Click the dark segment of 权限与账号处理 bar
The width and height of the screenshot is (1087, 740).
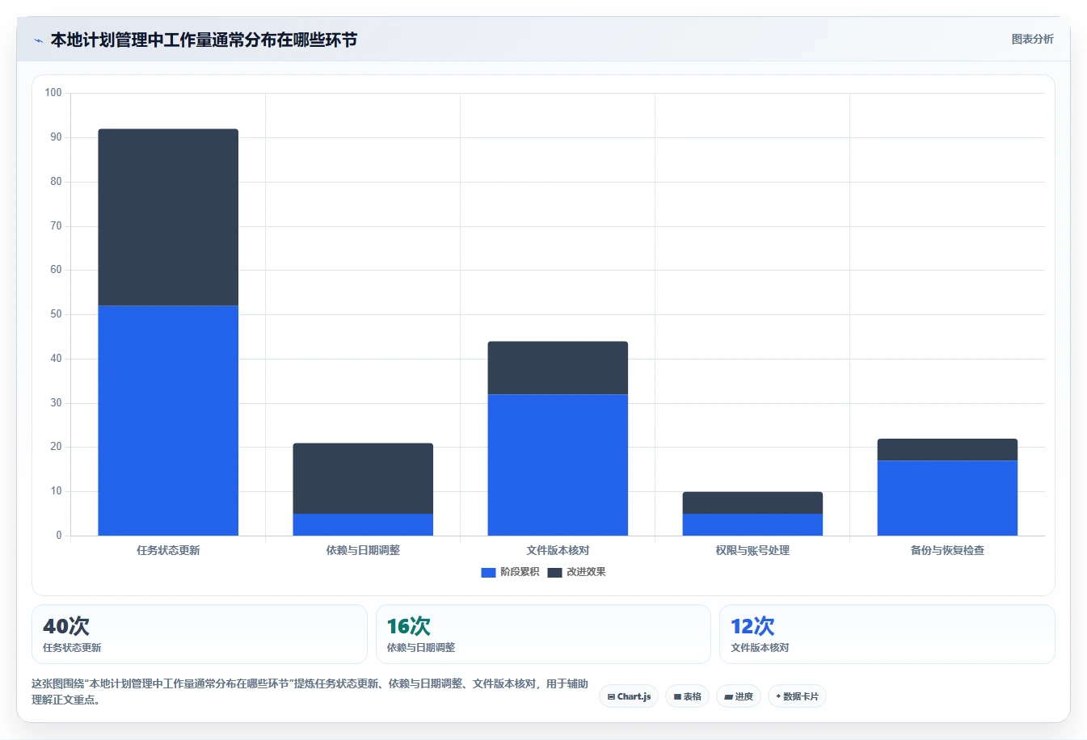(x=752, y=502)
